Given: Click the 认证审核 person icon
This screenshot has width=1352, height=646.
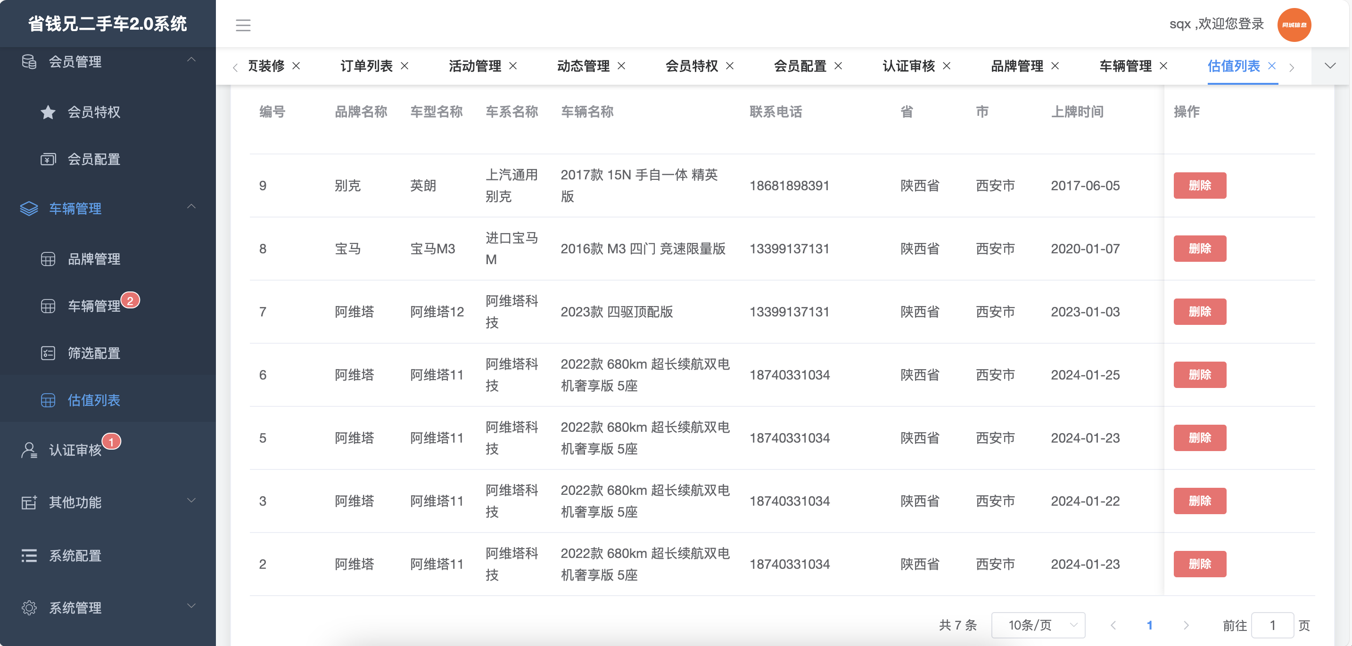Looking at the screenshot, I should pos(29,450).
